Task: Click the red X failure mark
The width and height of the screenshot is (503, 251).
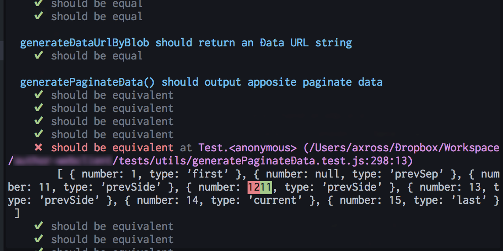Action: (39, 147)
